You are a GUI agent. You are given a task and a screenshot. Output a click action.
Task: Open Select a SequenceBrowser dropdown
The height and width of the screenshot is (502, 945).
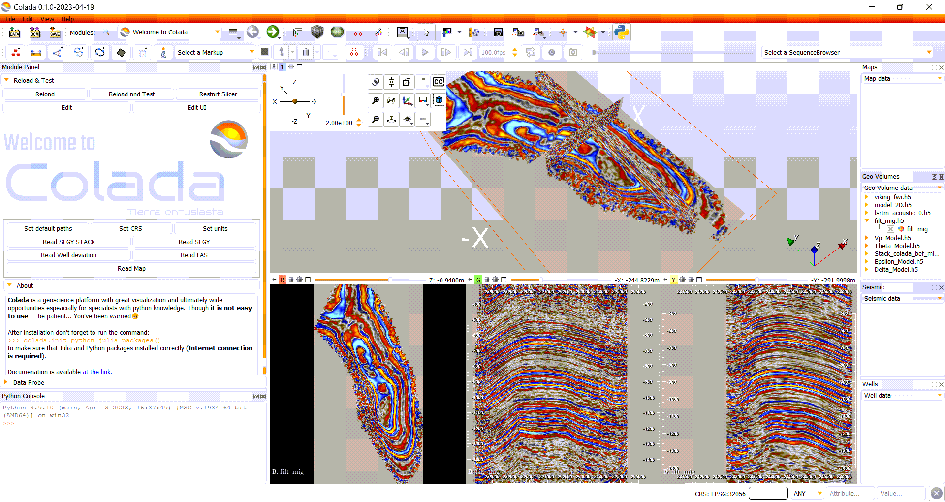point(847,52)
